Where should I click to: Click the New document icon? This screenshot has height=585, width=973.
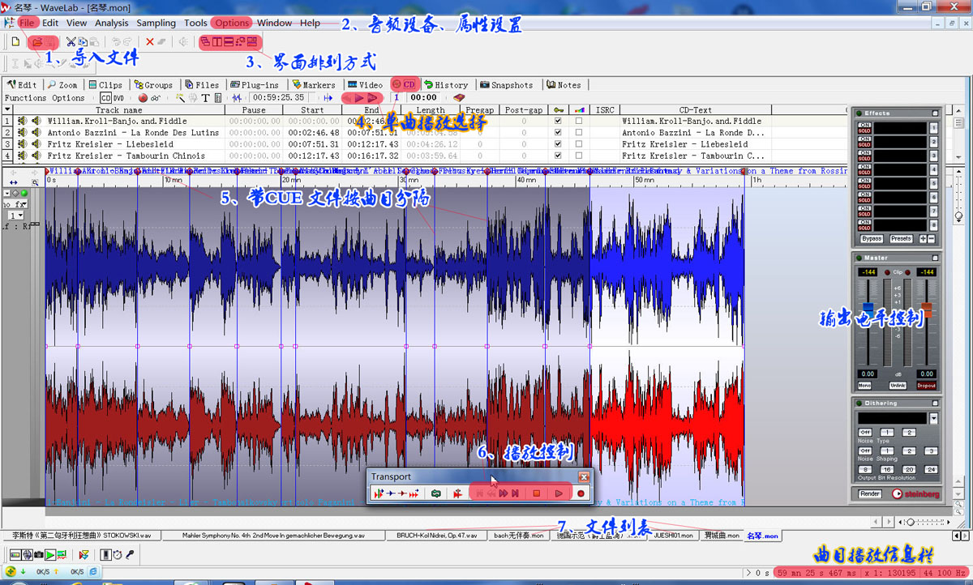click(x=15, y=41)
